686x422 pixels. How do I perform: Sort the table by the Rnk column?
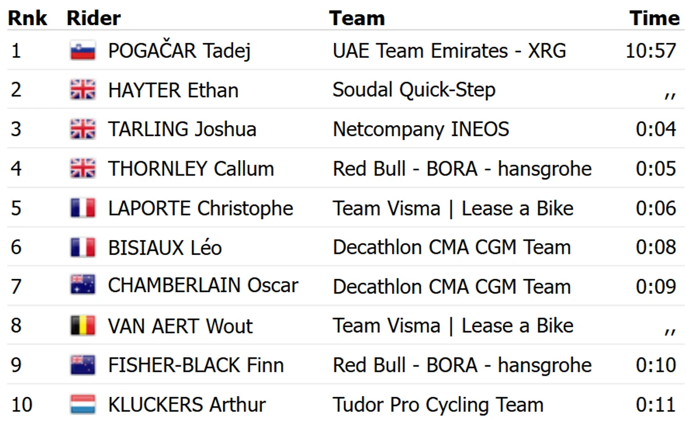(27, 18)
